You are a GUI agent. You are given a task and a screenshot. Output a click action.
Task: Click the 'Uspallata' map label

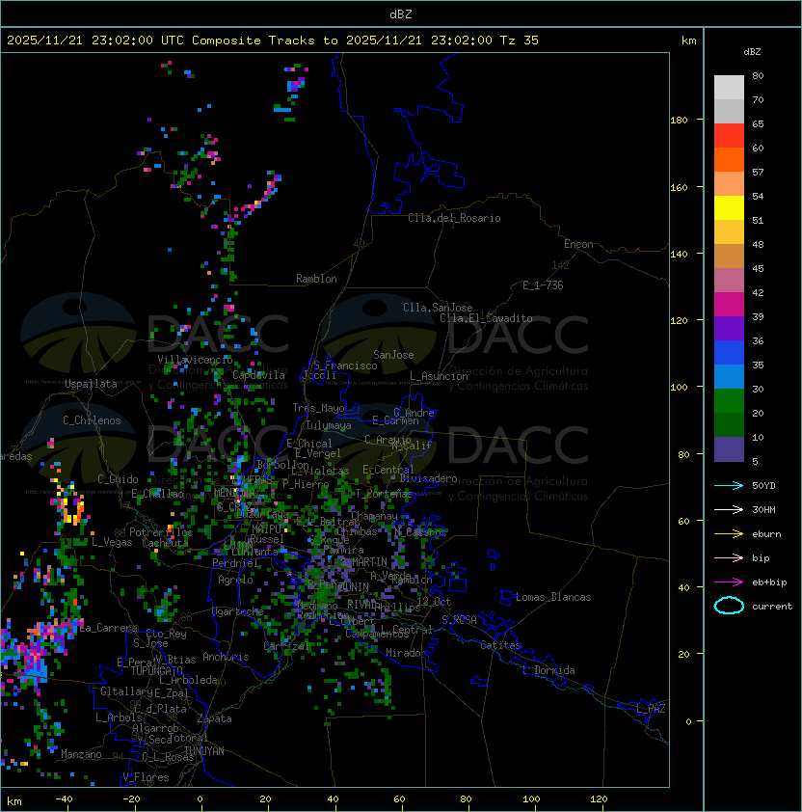(91, 384)
